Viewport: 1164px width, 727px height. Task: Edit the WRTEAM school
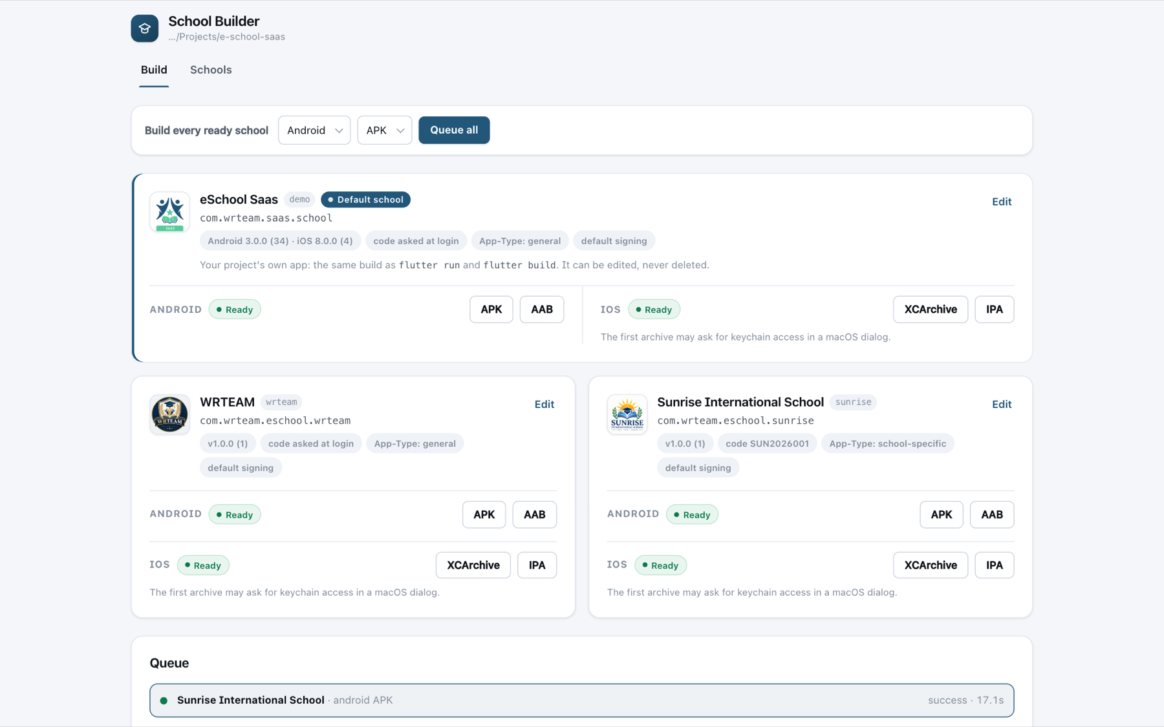click(544, 405)
